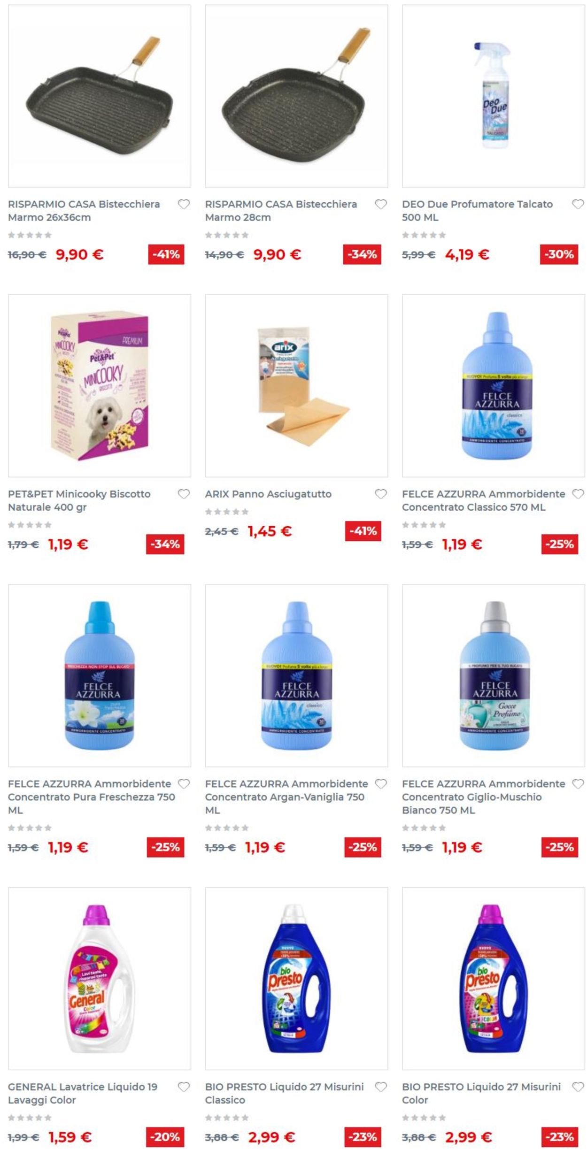The height and width of the screenshot is (1150, 587).
Task: View the ARIX cloth product image
Action: [x=296, y=386]
